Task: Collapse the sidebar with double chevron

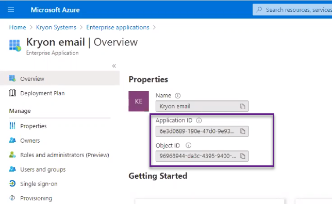Action: [114, 66]
